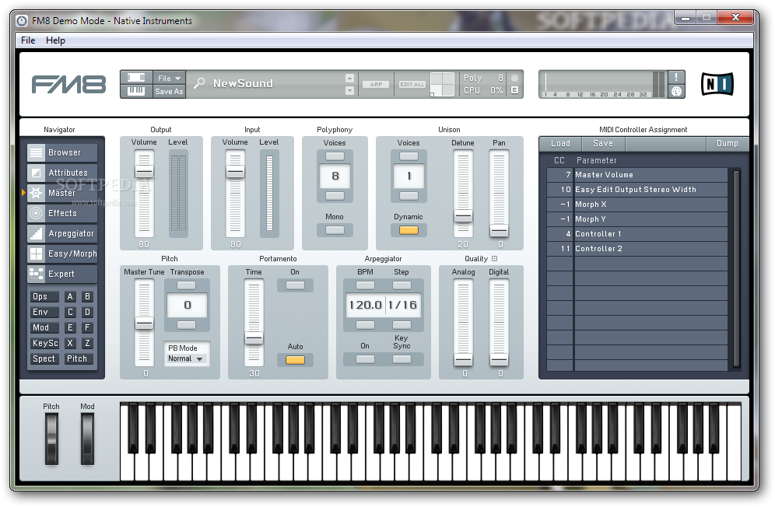Click the clock icon below the panic button
775x507 pixels.
(676, 92)
